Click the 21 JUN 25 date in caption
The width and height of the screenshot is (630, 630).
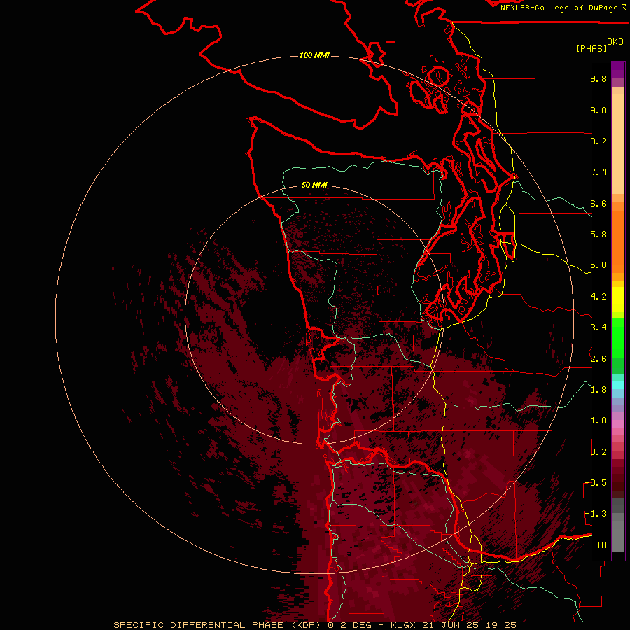[x=451, y=625]
